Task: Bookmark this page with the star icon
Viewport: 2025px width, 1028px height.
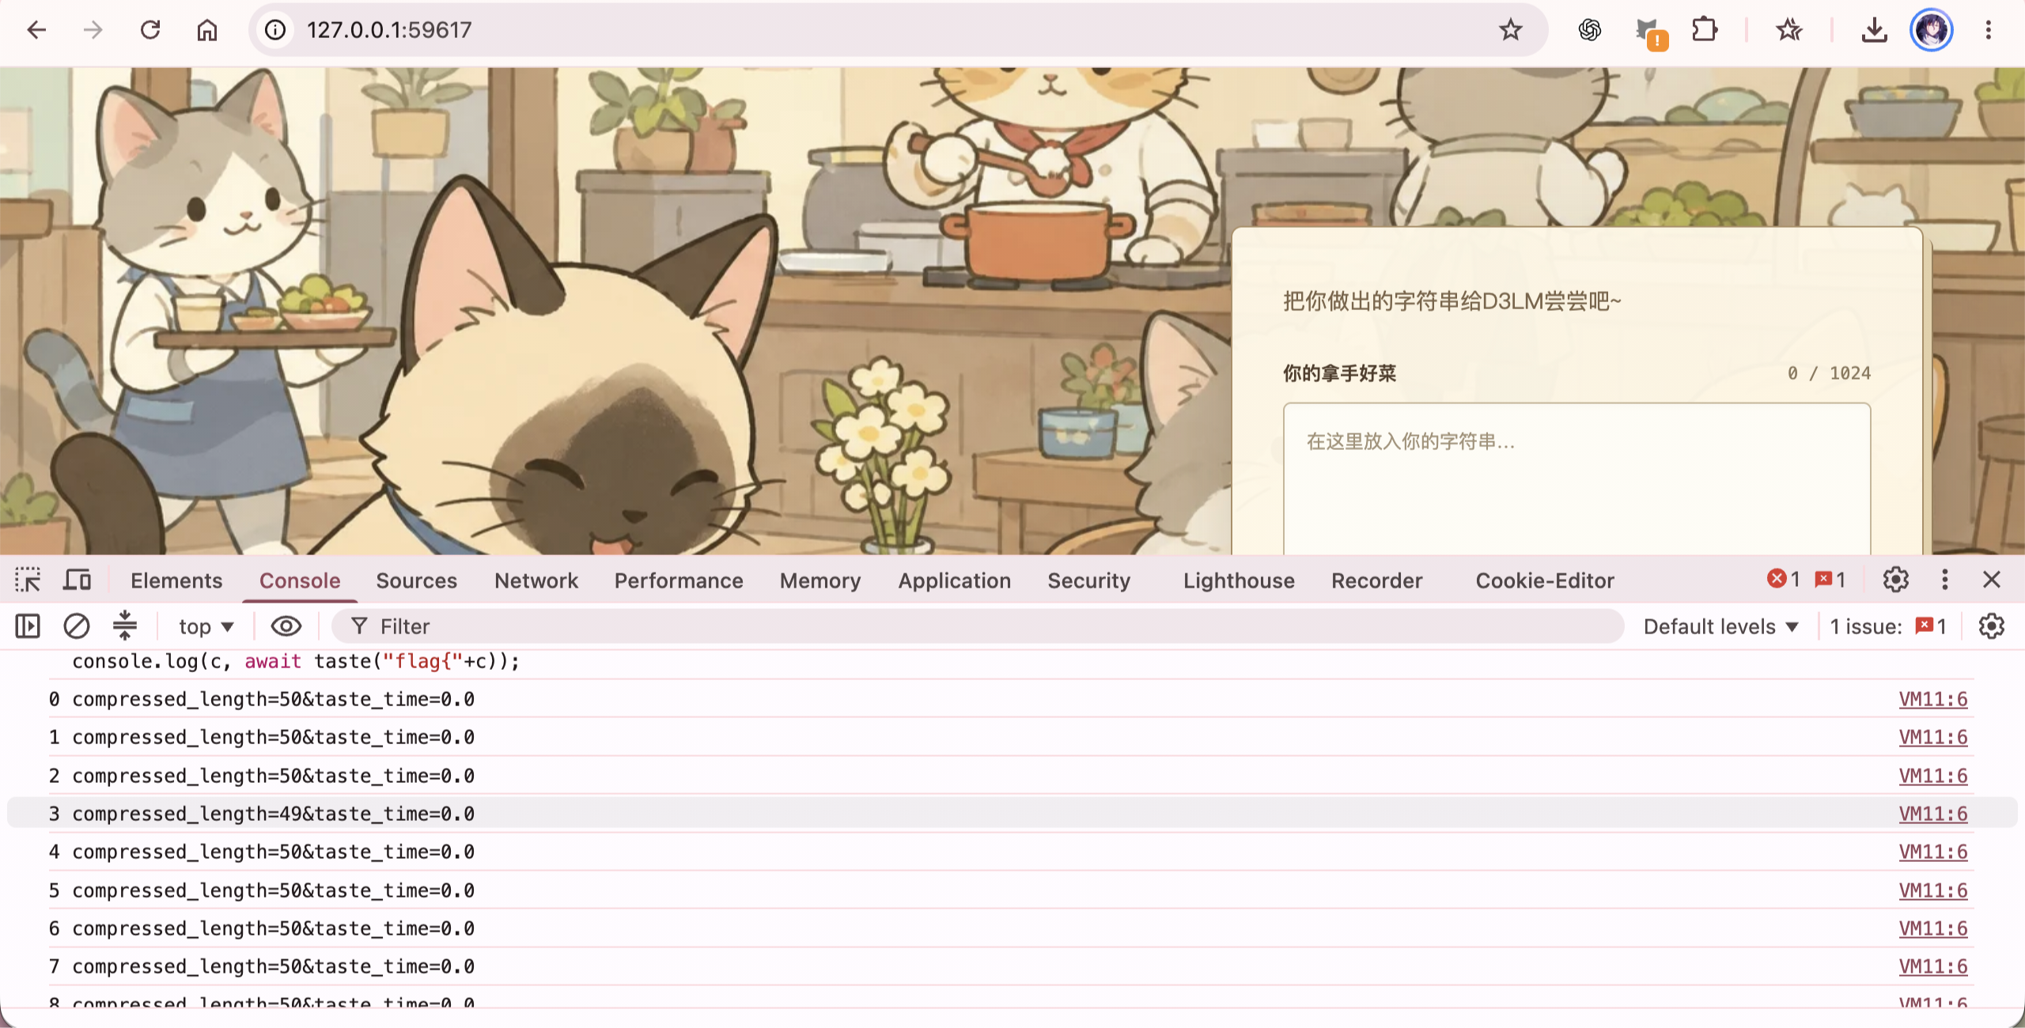Action: (1510, 30)
